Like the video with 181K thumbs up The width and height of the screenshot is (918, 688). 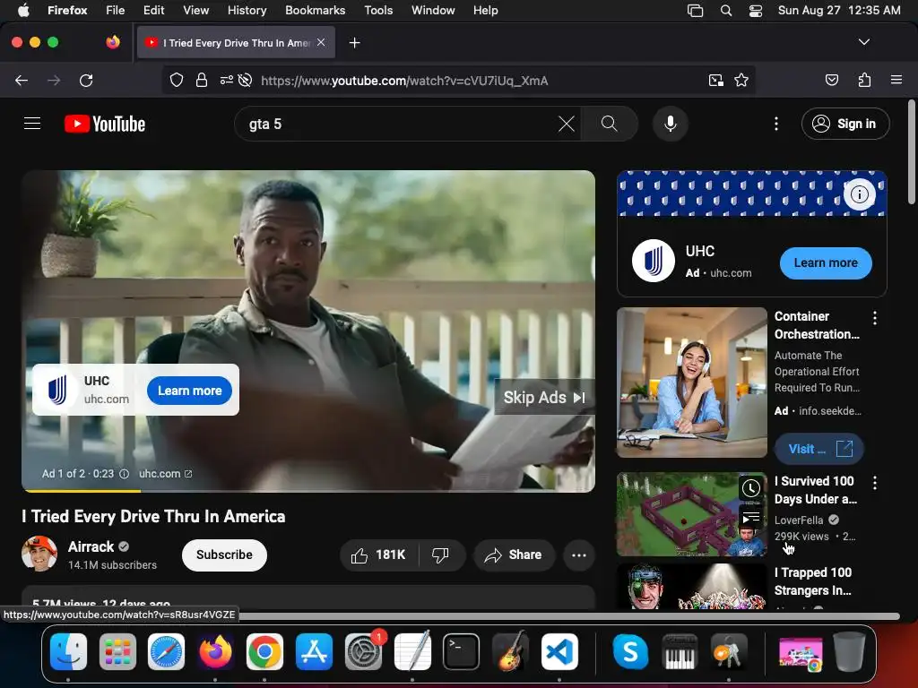point(379,555)
